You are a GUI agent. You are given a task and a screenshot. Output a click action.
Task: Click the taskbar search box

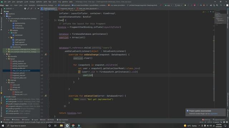[x=26, y=126]
